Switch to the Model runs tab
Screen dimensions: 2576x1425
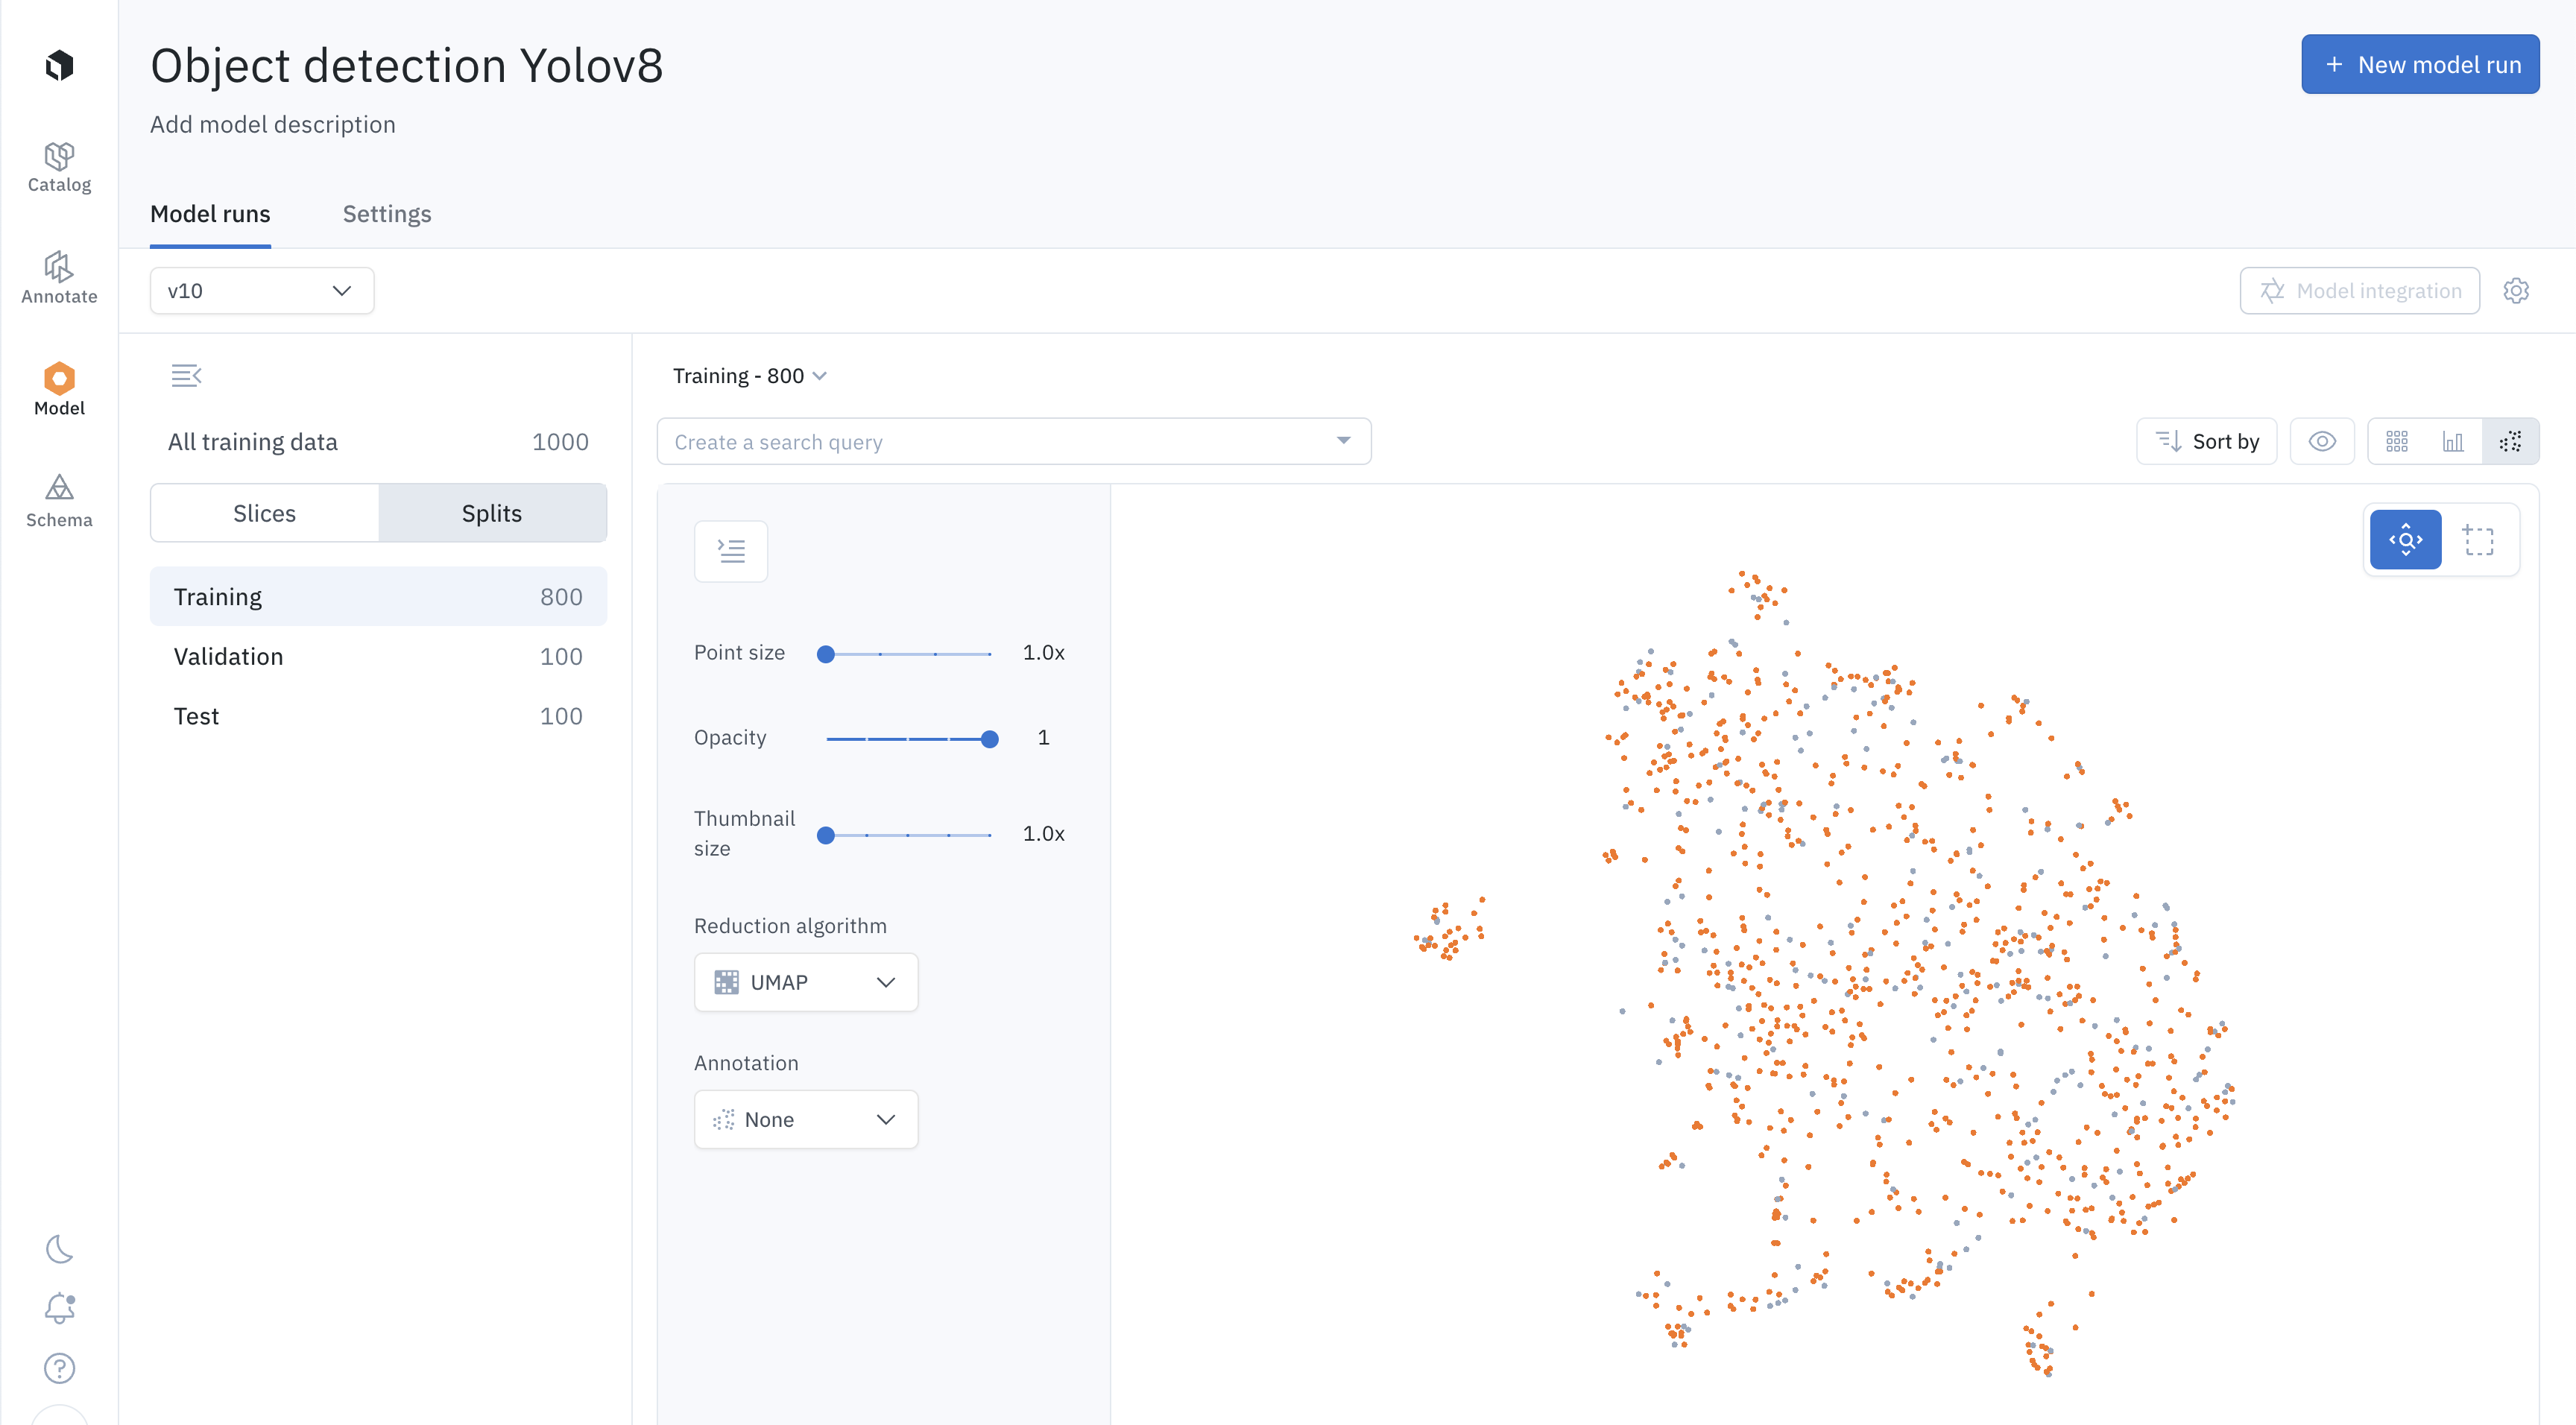[211, 214]
